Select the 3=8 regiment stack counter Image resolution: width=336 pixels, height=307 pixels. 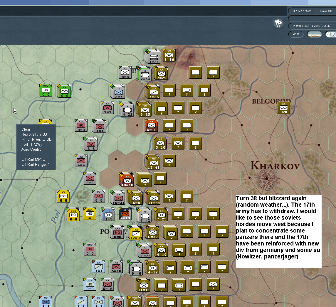coord(90,144)
